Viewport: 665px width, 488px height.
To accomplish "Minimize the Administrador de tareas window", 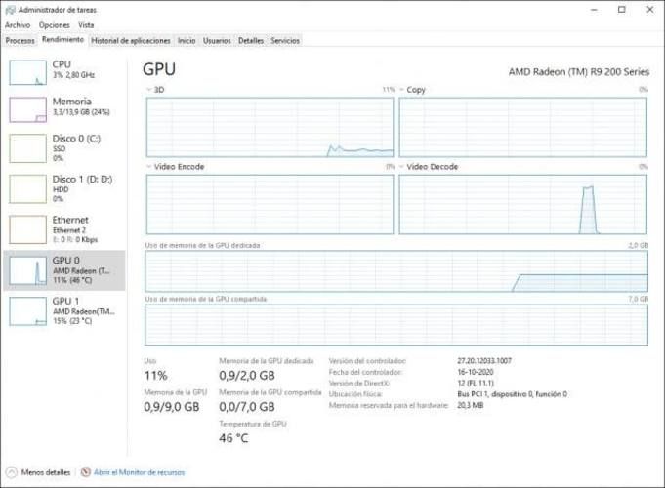I will [x=594, y=10].
